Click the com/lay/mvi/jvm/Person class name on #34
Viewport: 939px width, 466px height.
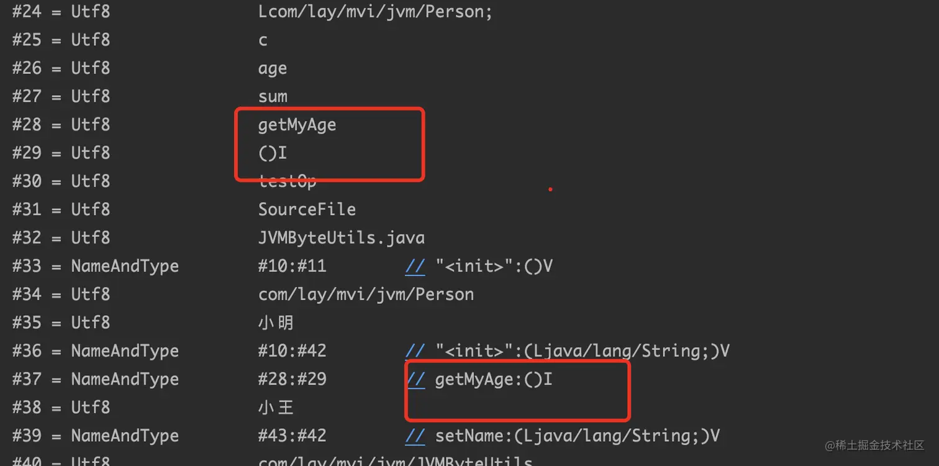coord(366,295)
